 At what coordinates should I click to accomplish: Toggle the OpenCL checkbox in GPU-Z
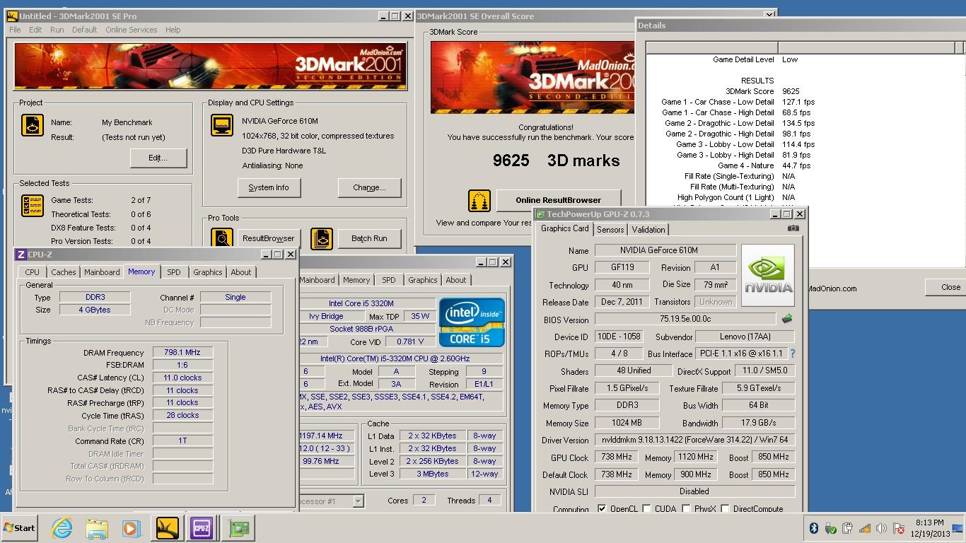click(602, 508)
